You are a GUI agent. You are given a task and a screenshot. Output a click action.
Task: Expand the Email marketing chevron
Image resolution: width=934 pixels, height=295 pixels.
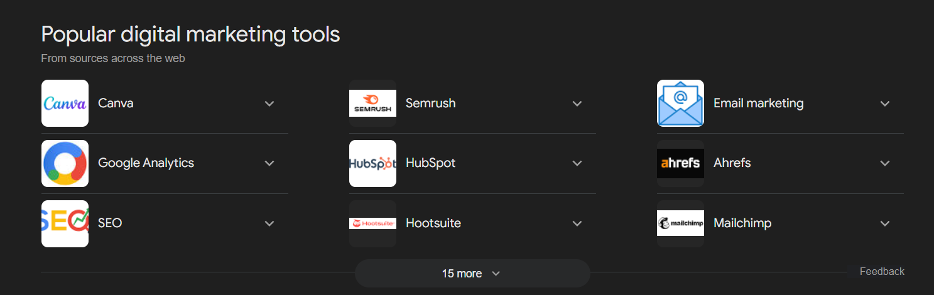(885, 104)
